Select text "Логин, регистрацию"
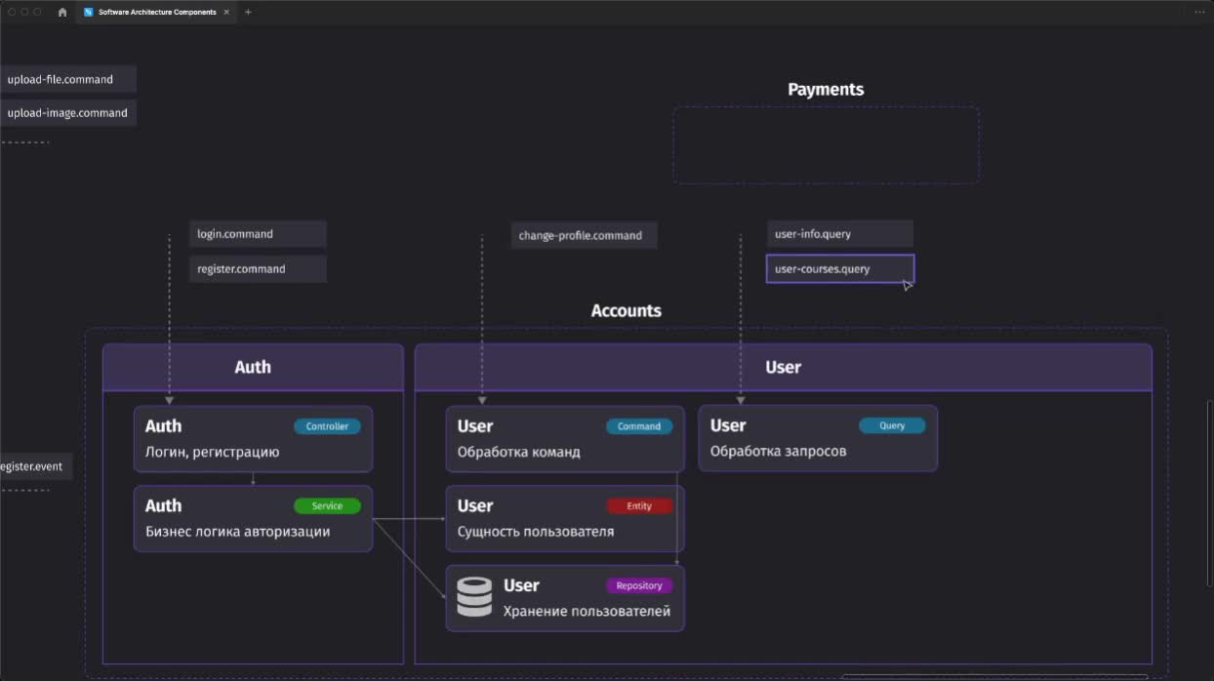The image size is (1214, 681). tap(213, 452)
